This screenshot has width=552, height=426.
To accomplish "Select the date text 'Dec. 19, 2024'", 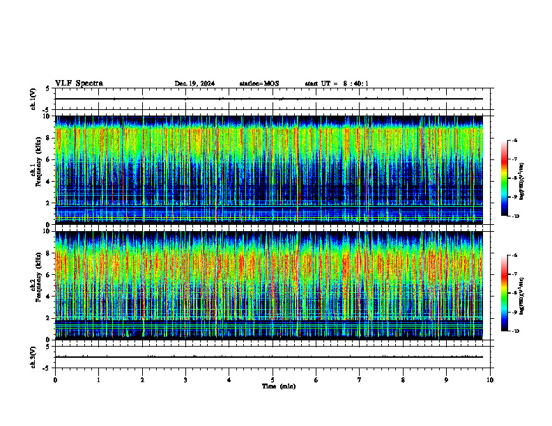I will tap(194, 84).
